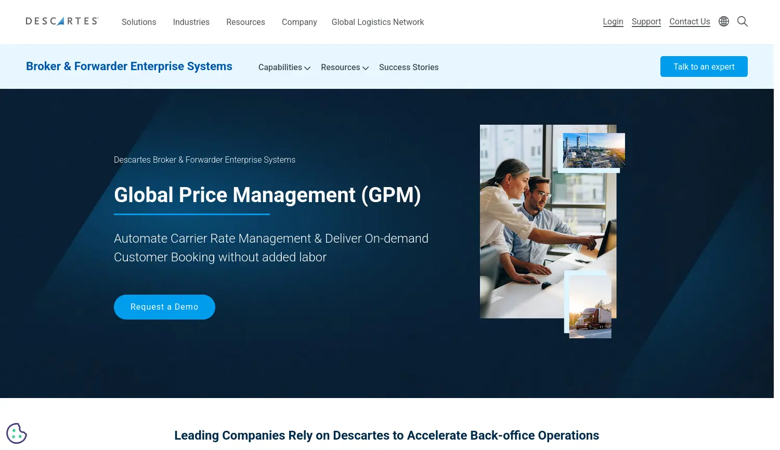Expand the Resources dropdown in sub-navigation
The image size is (780, 450).
tap(345, 67)
